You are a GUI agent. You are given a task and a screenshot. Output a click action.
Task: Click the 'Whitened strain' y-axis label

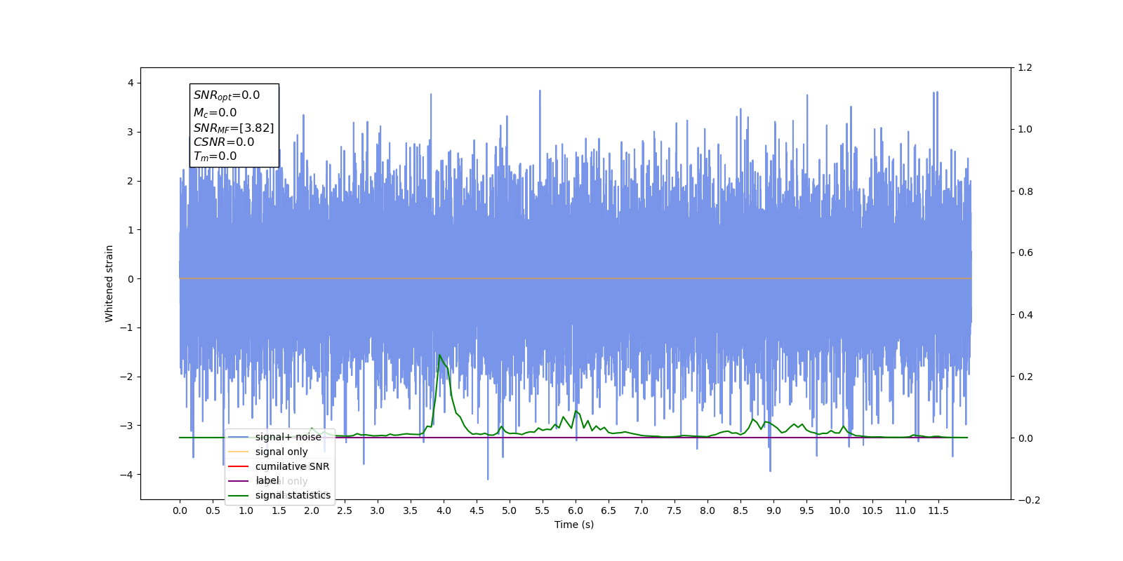109,283
